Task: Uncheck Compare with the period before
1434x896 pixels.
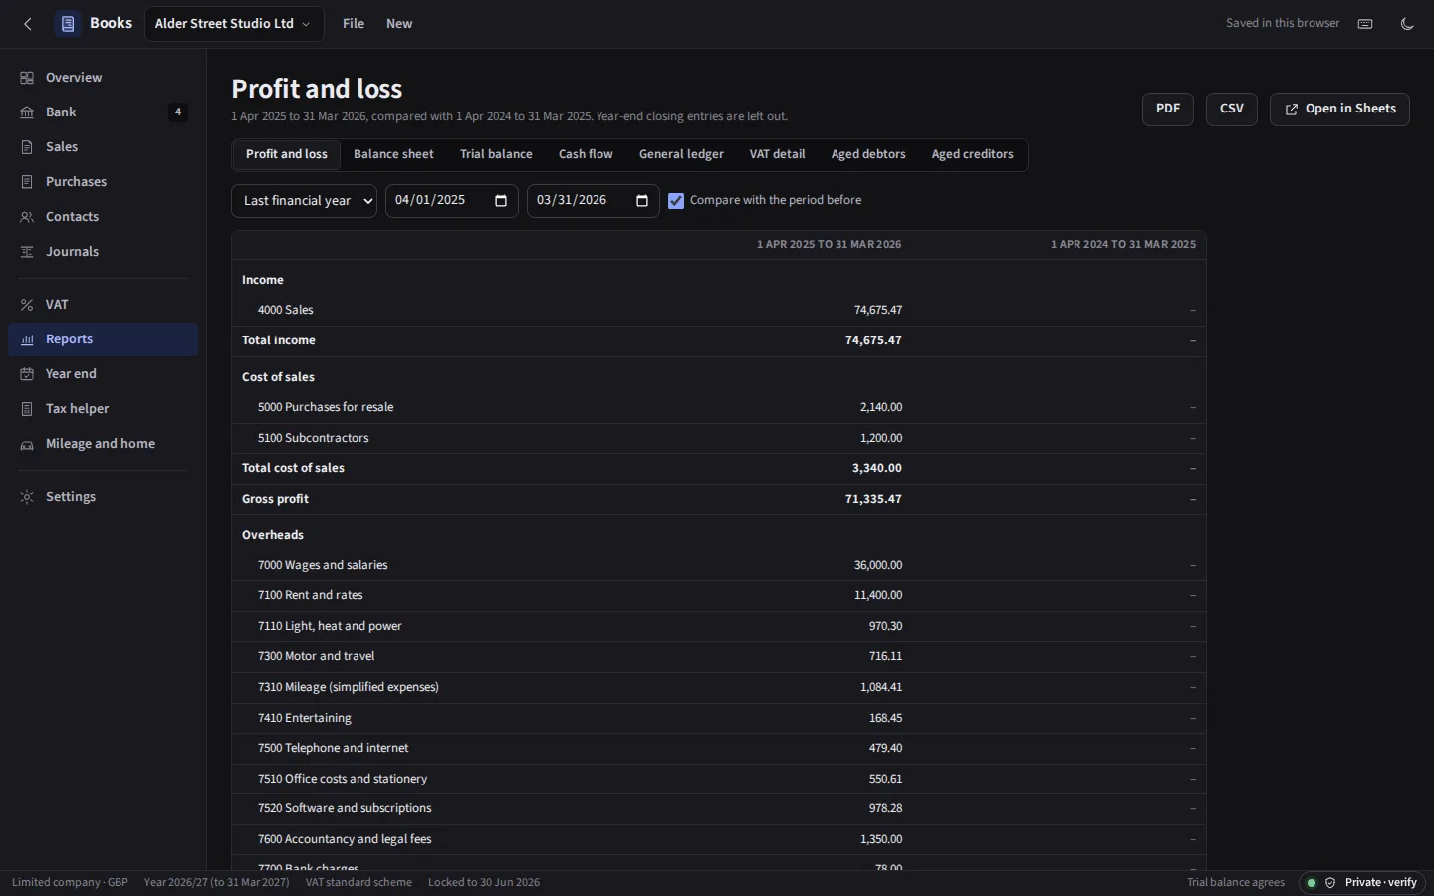Action: (676, 201)
